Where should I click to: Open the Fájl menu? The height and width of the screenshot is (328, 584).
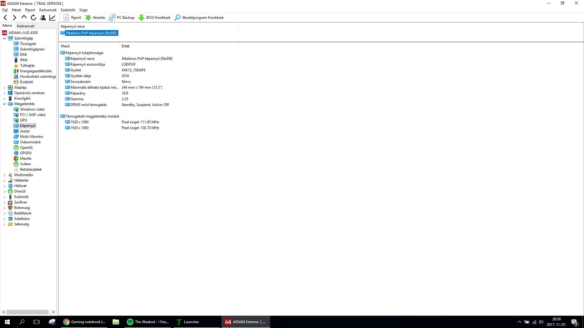coord(5,10)
